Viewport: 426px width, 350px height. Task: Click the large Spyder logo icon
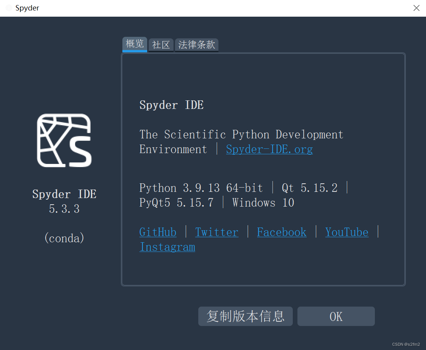pyautogui.click(x=64, y=140)
